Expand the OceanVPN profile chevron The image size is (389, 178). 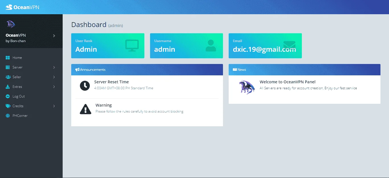click(54, 36)
